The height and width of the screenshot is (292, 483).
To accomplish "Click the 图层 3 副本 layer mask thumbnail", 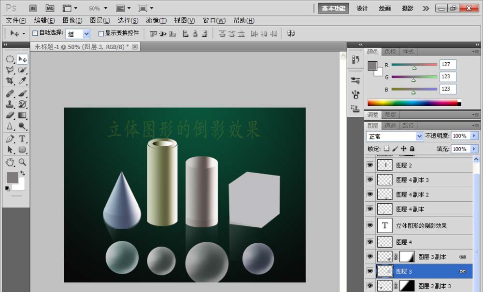I will (407, 256).
